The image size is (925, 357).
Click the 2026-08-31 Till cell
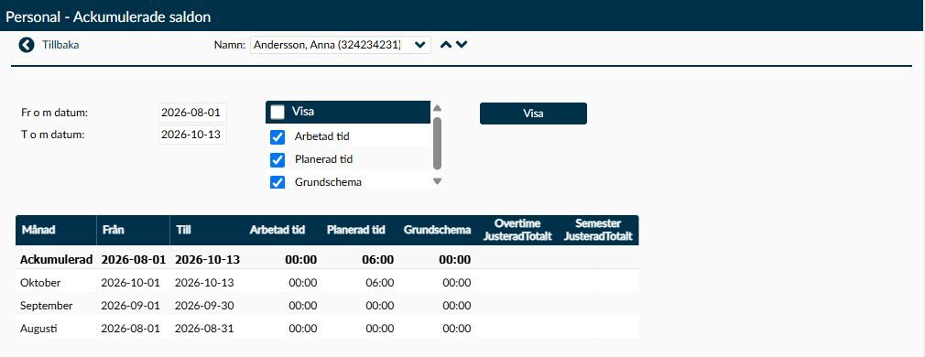(204, 329)
